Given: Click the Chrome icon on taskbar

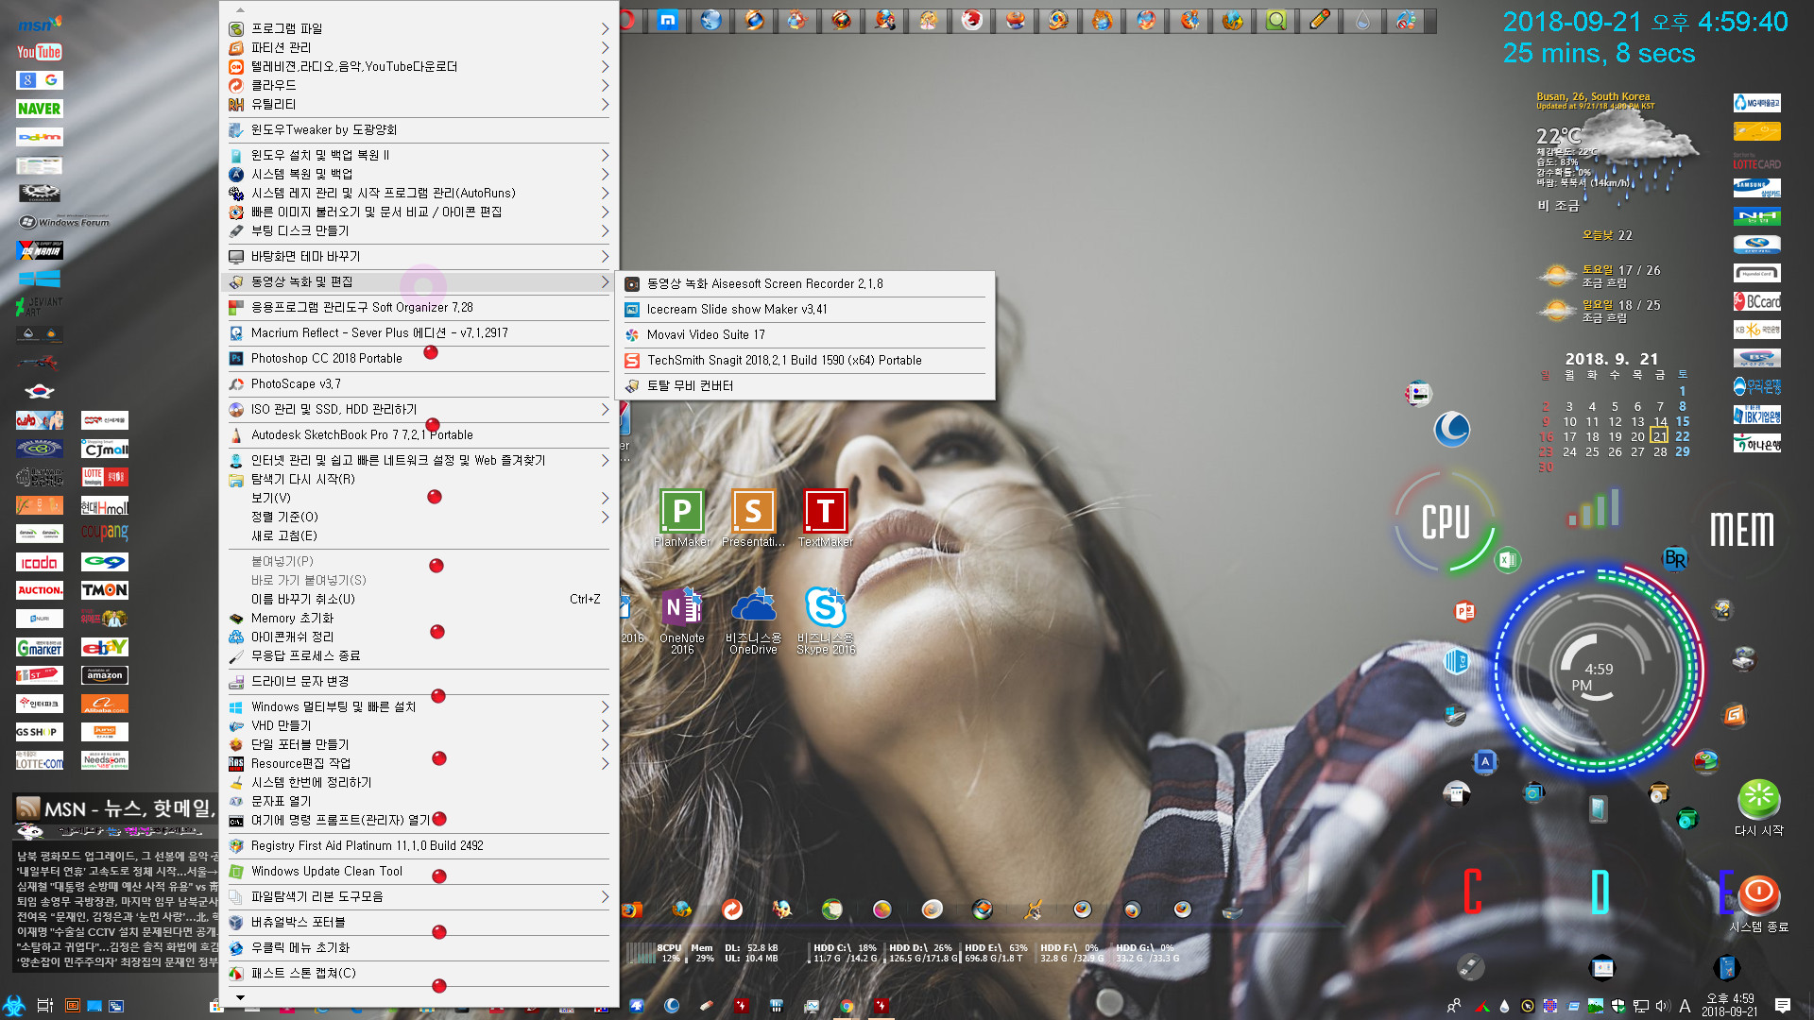Looking at the screenshot, I should coord(847,1006).
